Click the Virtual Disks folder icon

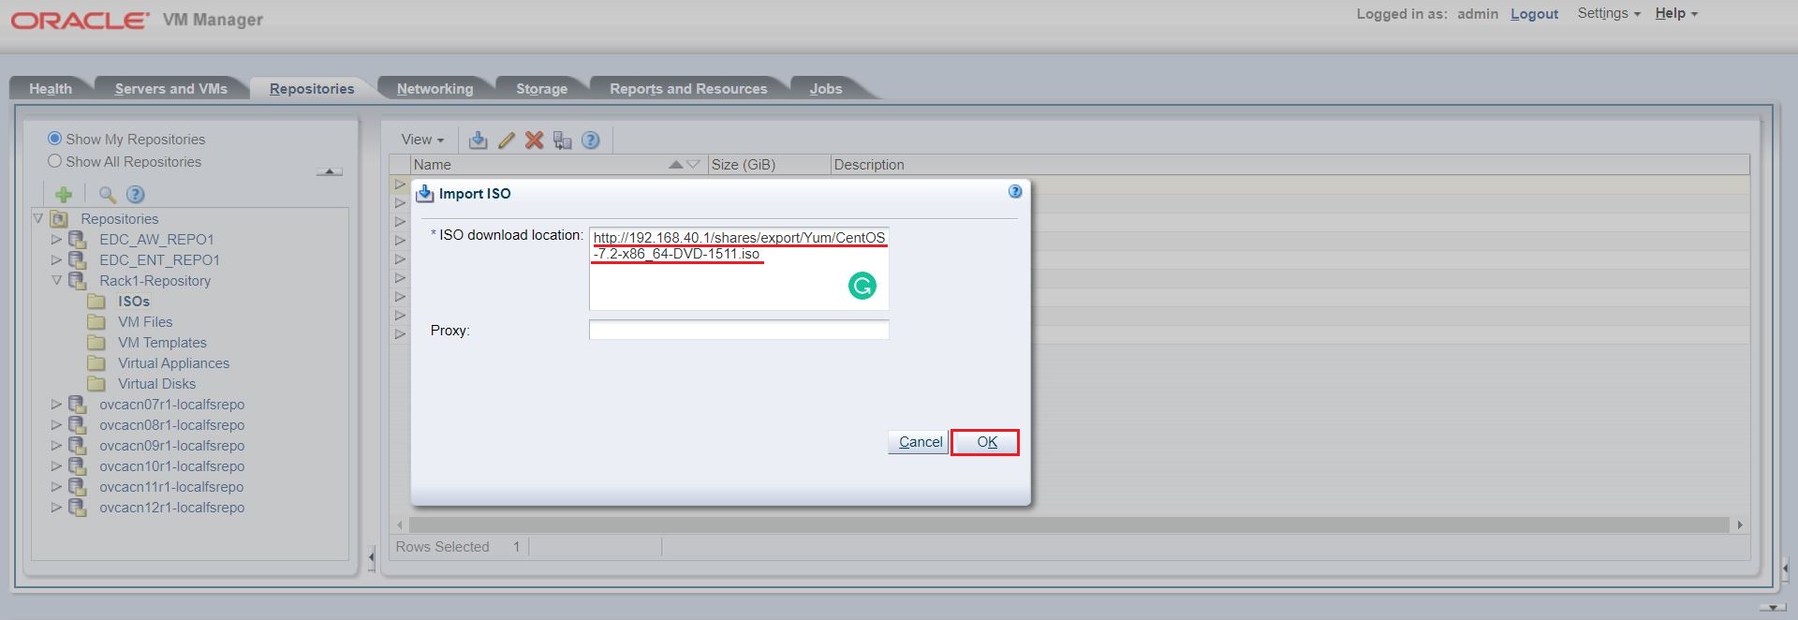pyautogui.click(x=96, y=384)
